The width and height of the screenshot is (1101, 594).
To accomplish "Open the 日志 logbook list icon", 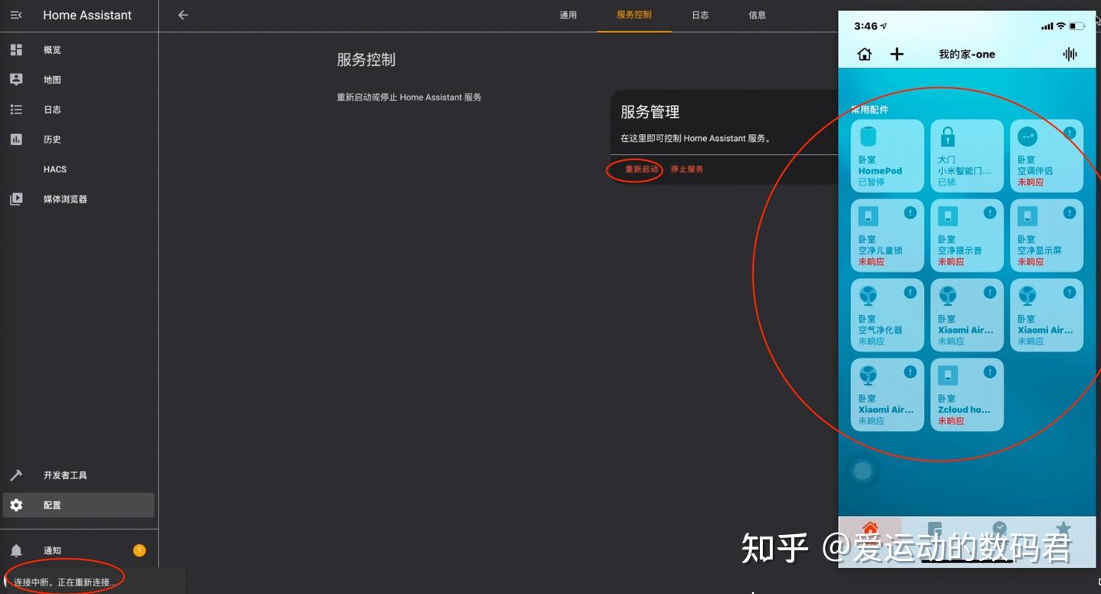I will (x=16, y=109).
